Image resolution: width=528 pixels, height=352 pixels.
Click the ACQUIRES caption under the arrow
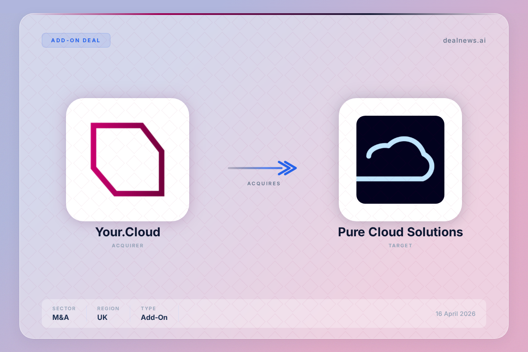coord(264,183)
